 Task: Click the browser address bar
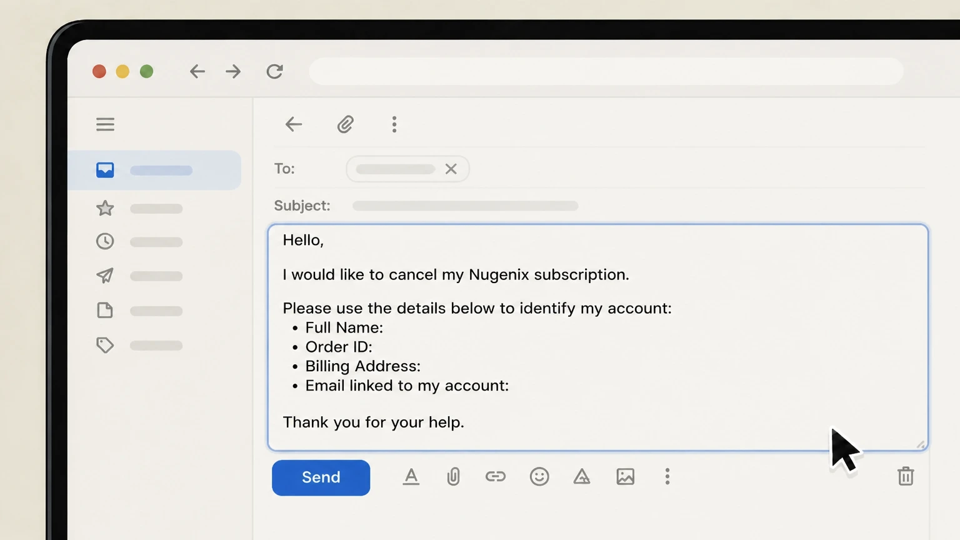(606, 71)
